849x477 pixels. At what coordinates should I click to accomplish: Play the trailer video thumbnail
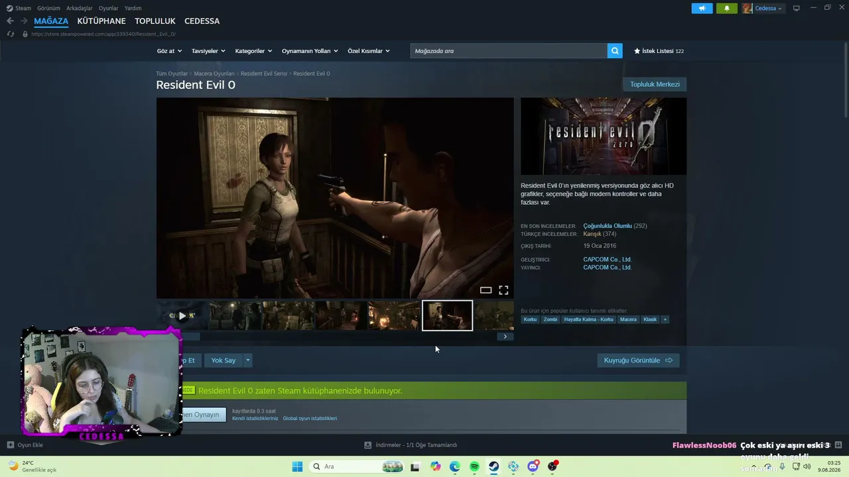click(182, 315)
